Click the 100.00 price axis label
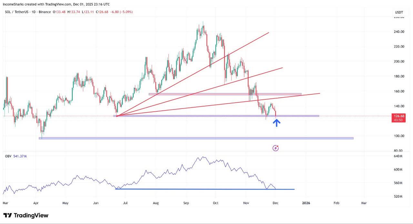 coord(399,136)
